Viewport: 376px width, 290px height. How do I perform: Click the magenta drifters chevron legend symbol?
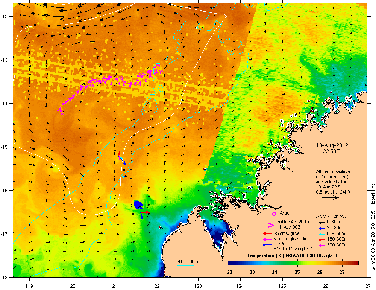(271, 225)
